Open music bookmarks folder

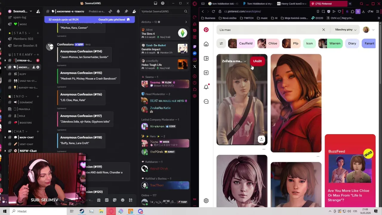(262, 18)
